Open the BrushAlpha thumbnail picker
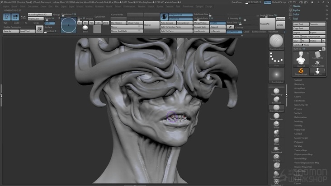Viewport: 331px width, 186px height. [x=276, y=75]
